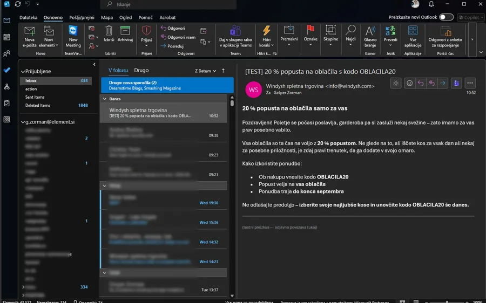Viewport: 486px width, 303px height.
Task: Open user profile picture in title bar
Action: click(415, 4)
